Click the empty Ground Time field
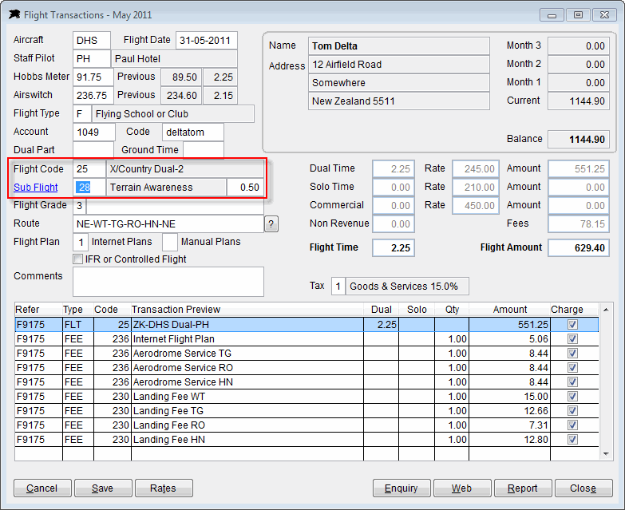Image resolution: width=625 pixels, height=510 pixels. [204, 150]
